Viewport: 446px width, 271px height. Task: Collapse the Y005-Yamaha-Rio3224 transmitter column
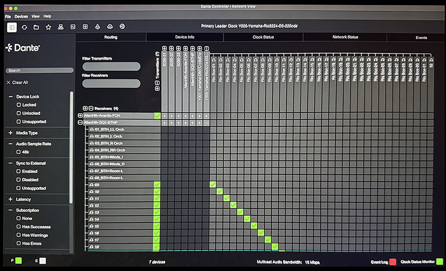coord(206,49)
